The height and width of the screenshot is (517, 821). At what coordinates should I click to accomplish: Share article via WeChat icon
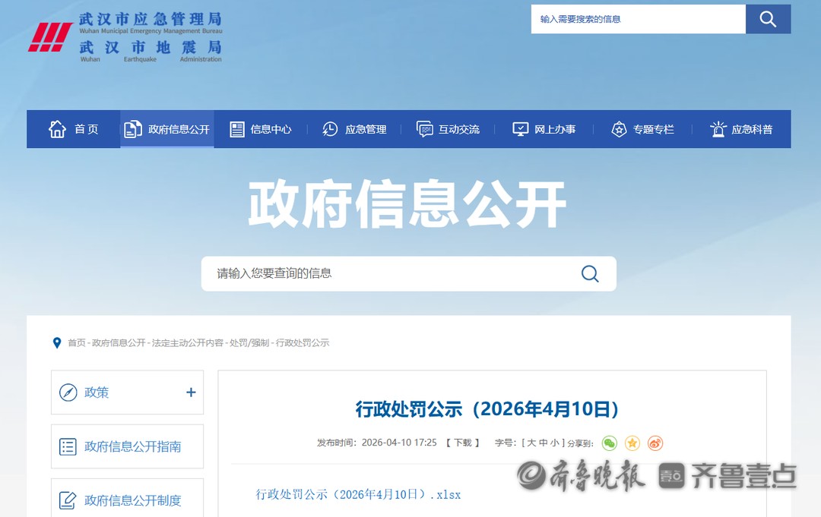pyautogui.click(x=609, y=443)
